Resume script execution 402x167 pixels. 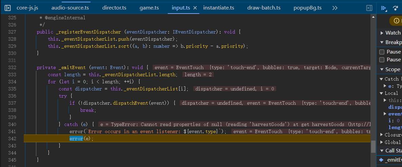pos(384,8)
